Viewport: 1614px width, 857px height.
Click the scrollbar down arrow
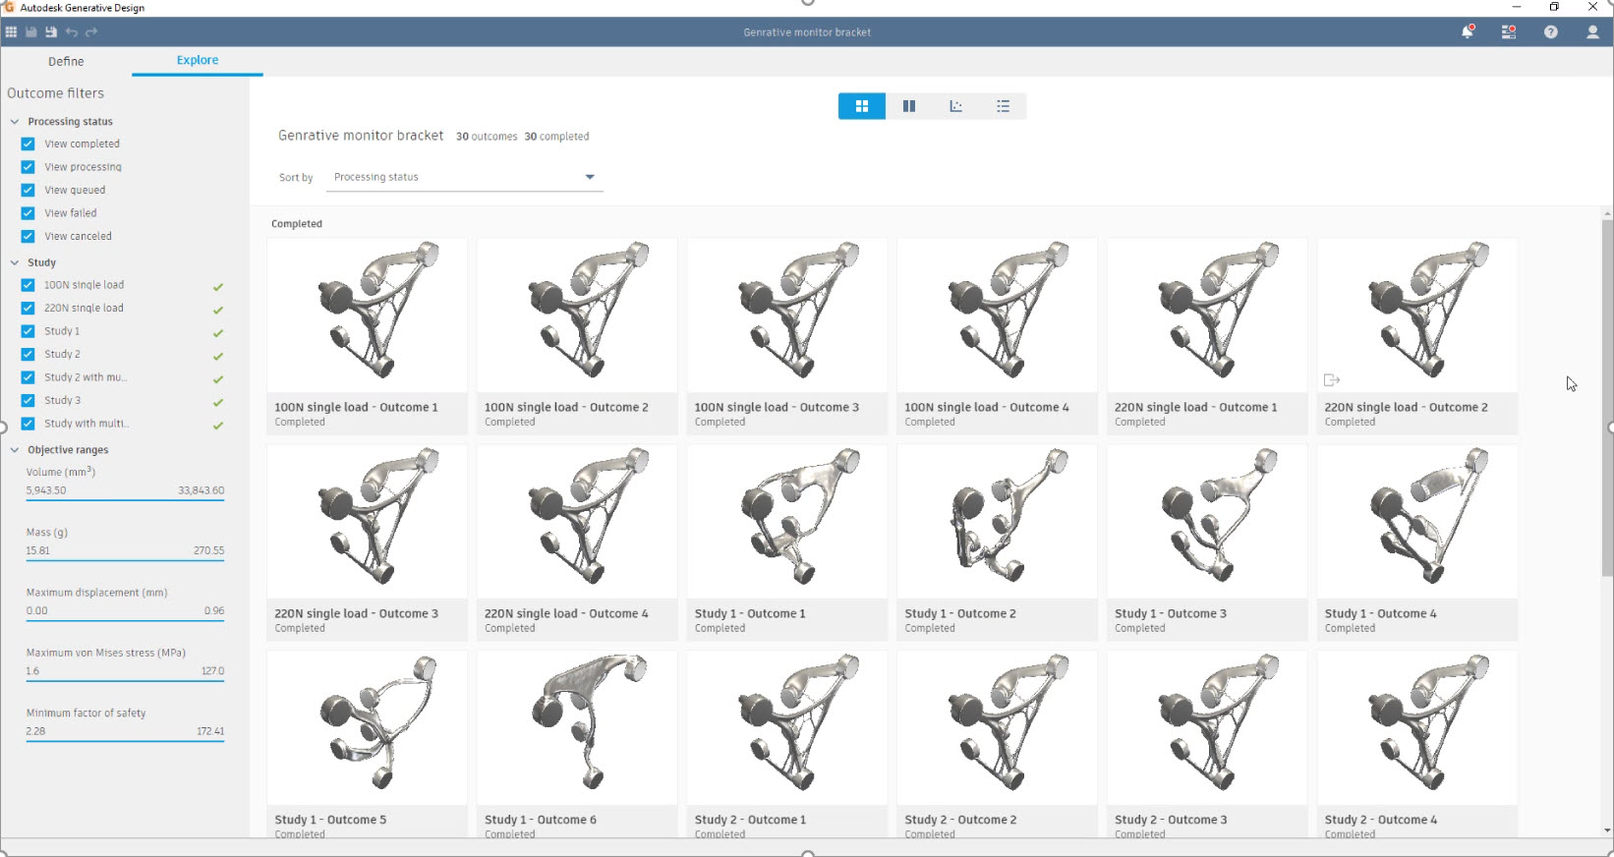pos(1607,831)
